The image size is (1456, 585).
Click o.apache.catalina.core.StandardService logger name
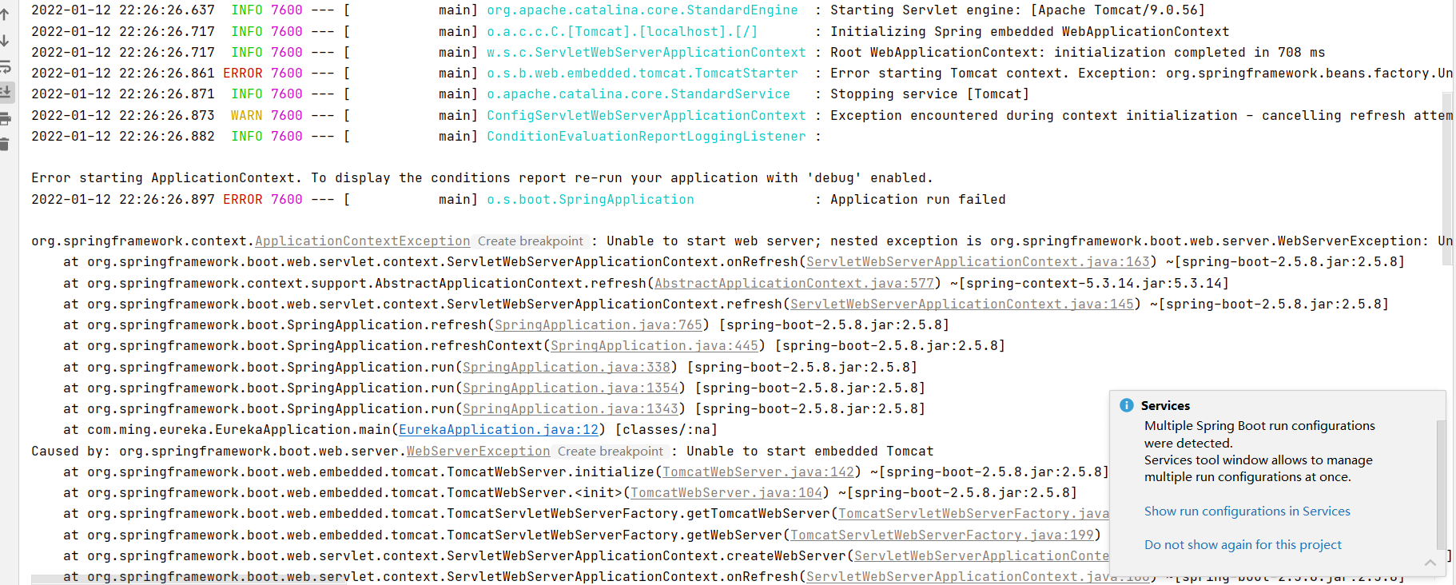tap(638, 94)
